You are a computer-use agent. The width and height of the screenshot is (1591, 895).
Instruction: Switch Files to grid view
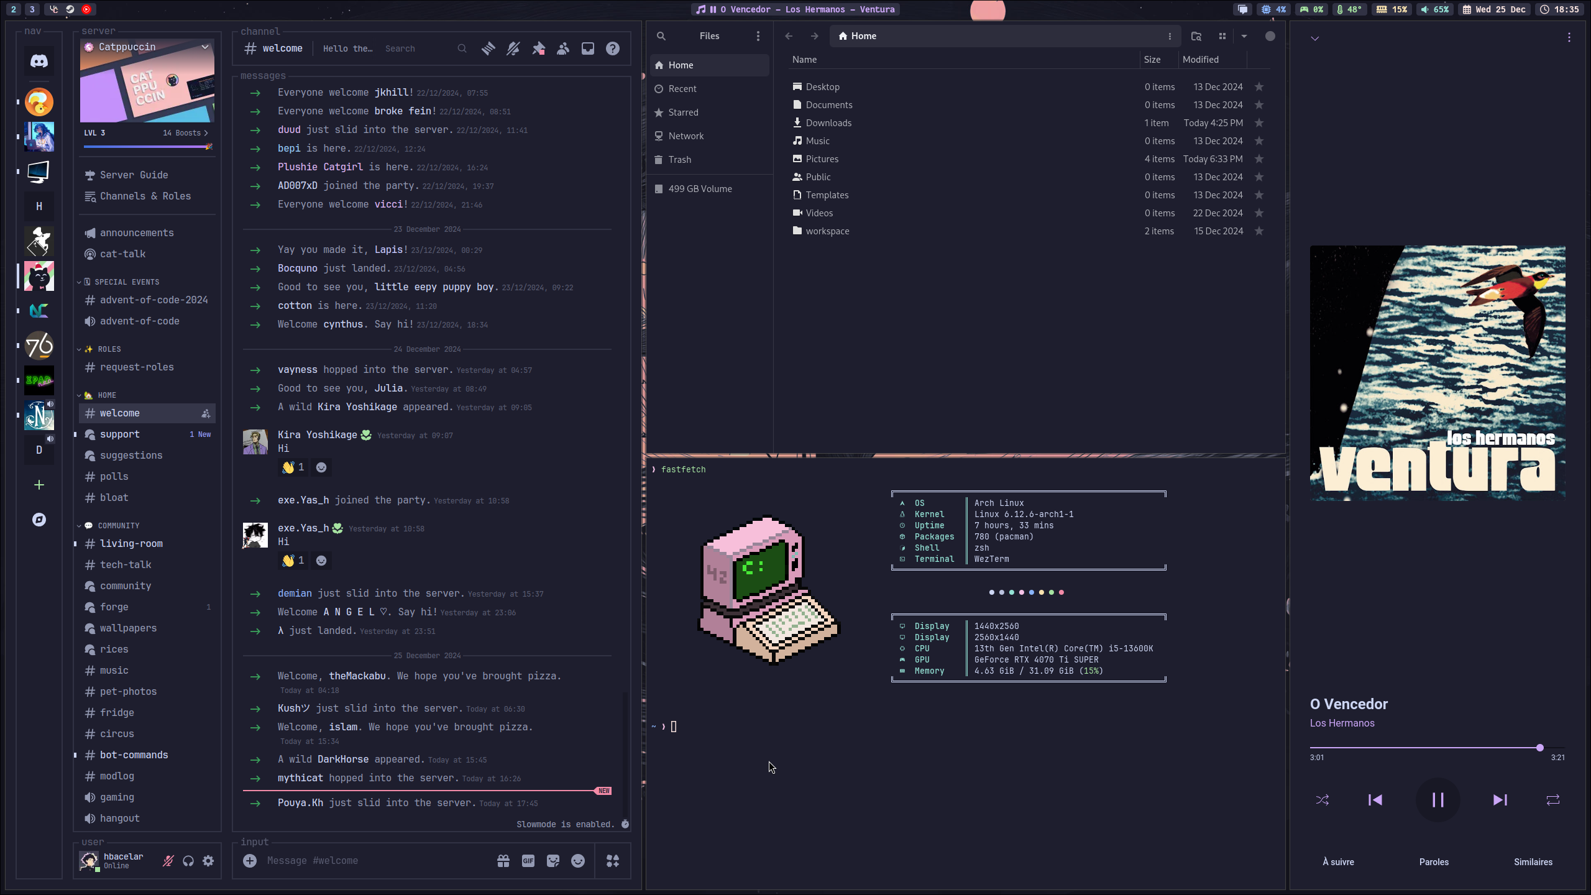click(1222, 36)
